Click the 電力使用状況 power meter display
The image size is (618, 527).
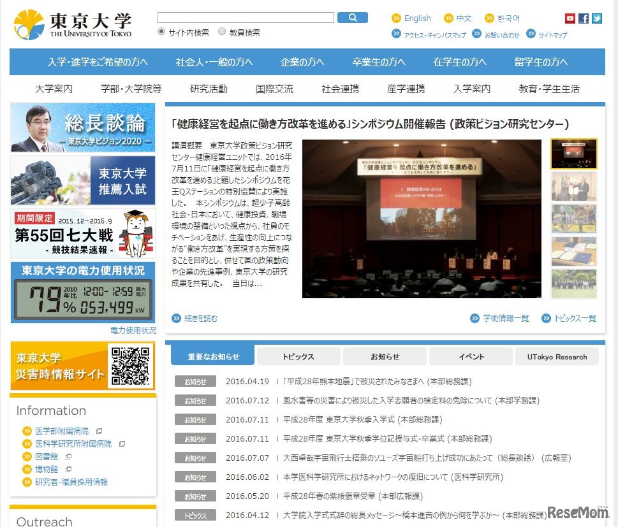click(83, 300)
